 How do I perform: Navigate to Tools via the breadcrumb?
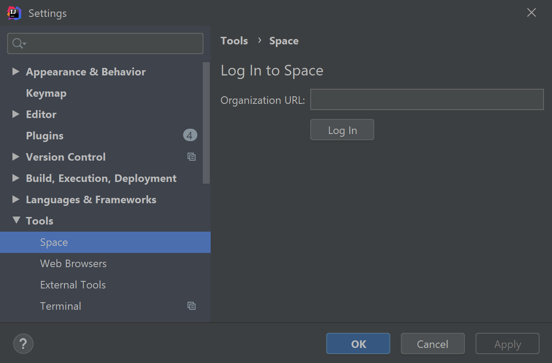click(234, 40)
